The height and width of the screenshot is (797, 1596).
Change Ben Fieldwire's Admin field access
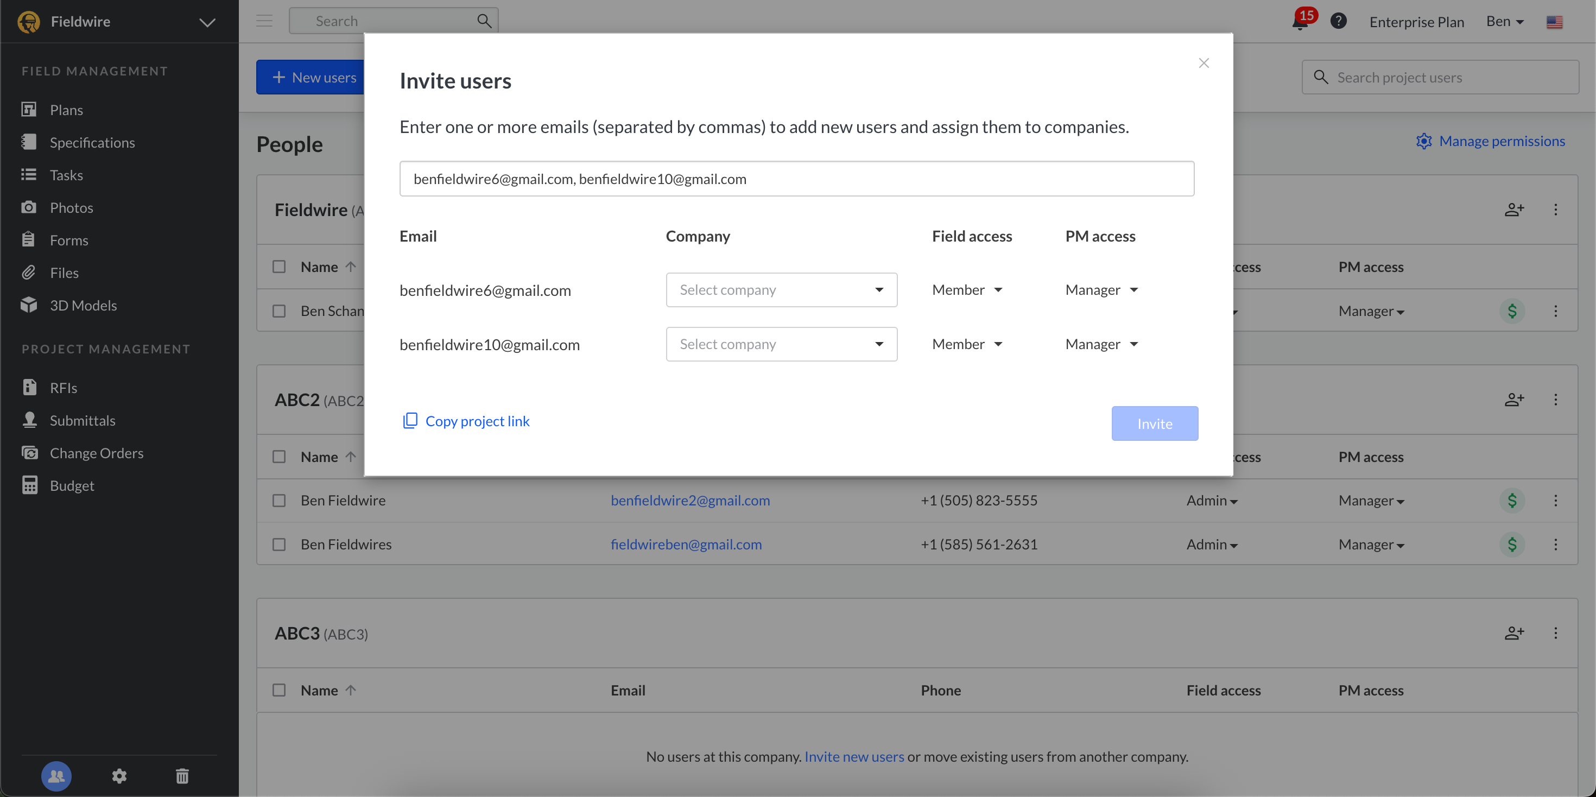[1212, 501]
